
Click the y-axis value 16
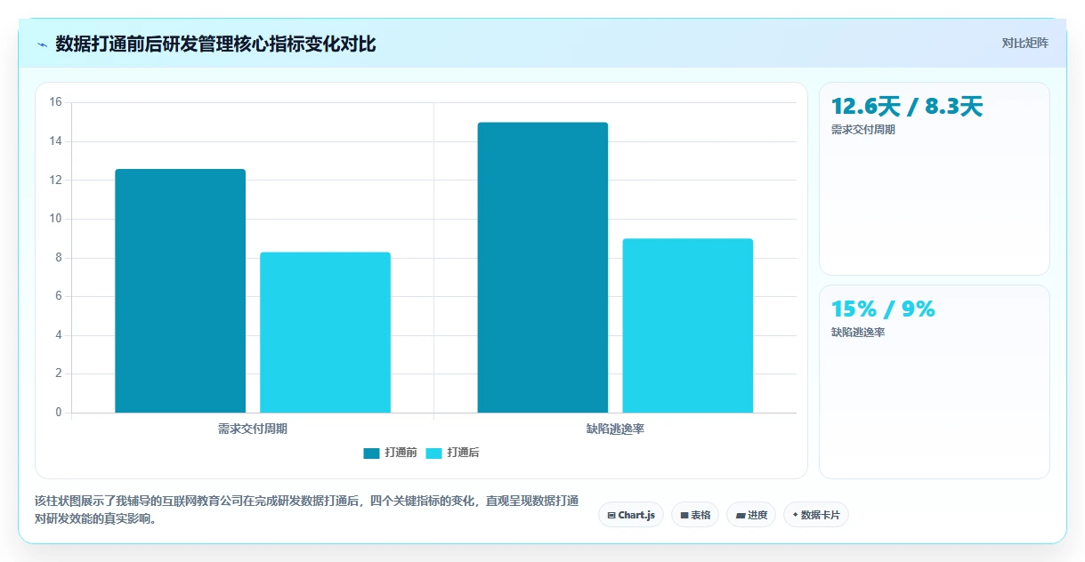tap(55, 102)
